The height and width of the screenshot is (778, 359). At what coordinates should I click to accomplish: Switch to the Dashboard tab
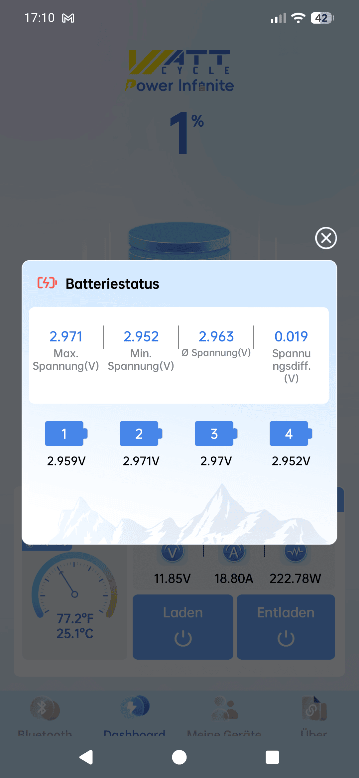click(134, 715)
